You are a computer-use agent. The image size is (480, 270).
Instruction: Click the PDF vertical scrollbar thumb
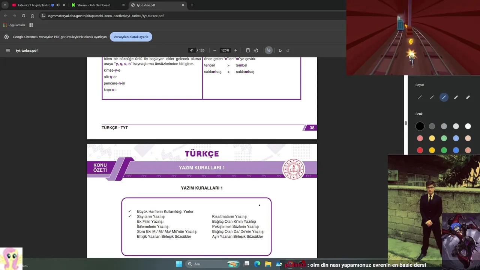(405, 123)
